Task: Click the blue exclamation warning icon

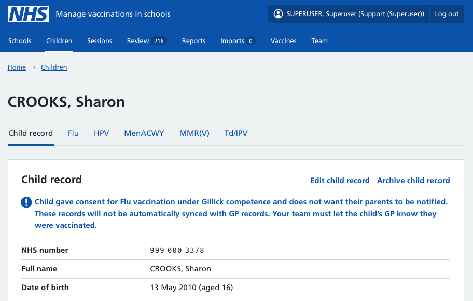Action: pos(26,202)
